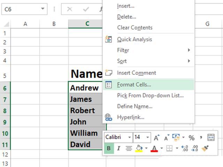
Task: Toggle Italic in the mini toolbar
Action: pos(118,149)
